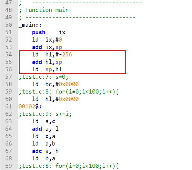Click the '00102$:' label
Screen dimensions: 192x170
tap(30, 107)
